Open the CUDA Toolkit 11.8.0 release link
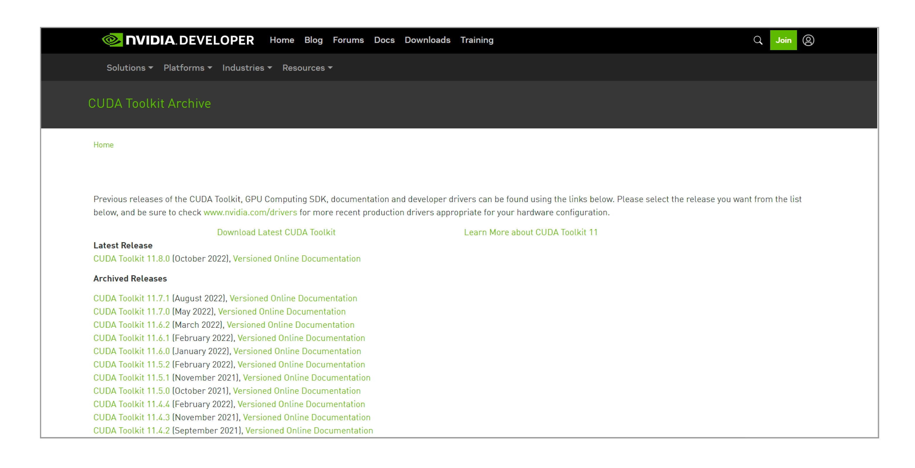This screenshot has width=915, height=468. [x=132, y=259]
